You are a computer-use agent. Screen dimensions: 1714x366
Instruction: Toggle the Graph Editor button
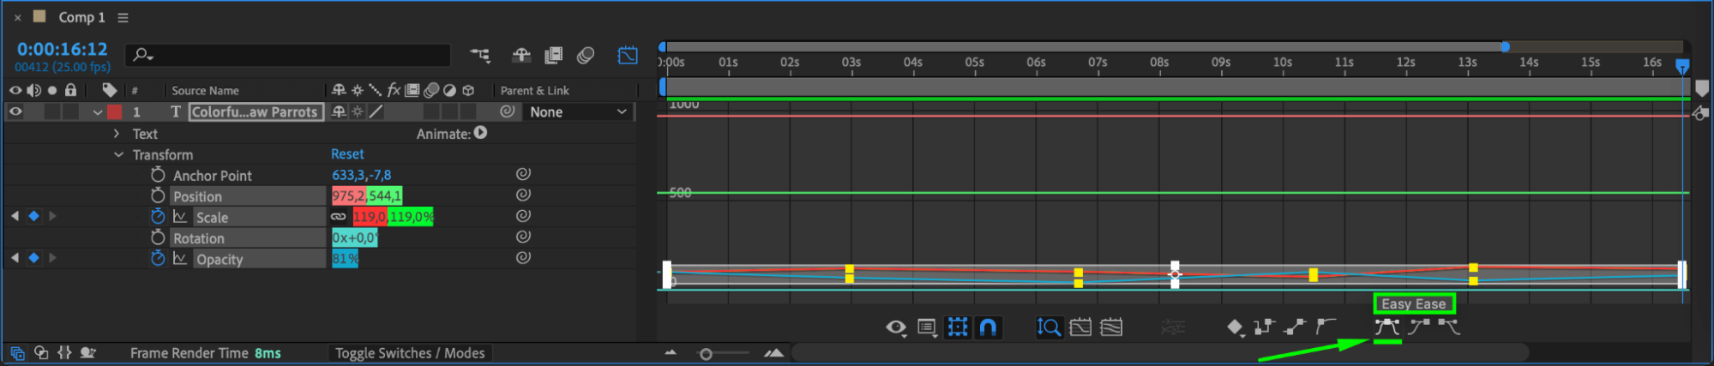(628, 56)
